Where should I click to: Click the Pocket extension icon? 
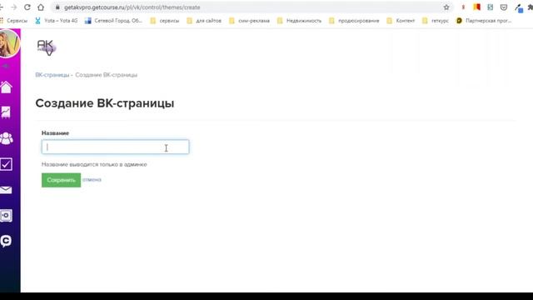pos(504,7)
